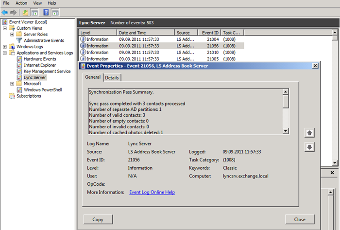Open the View menu
The image size is (340, 230).
tap(37, 3)
